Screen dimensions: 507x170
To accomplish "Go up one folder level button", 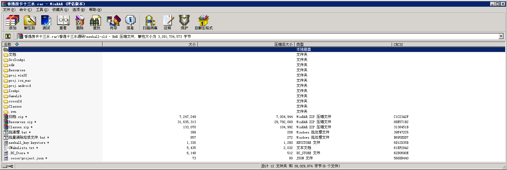I will (8, 36).
